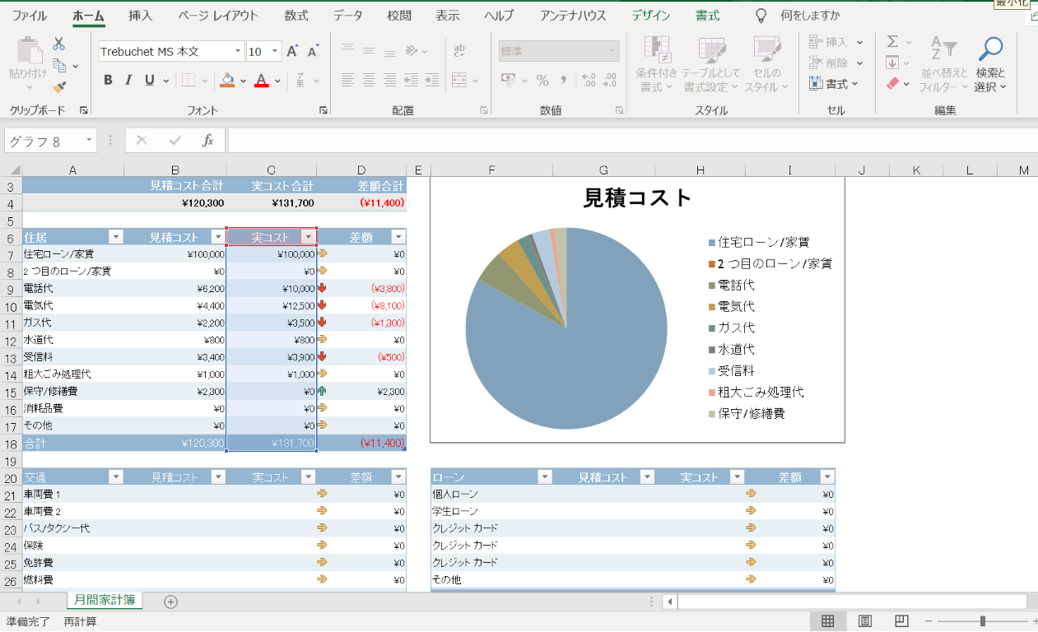Toggle bold formatting
Viewport: 1038px width, 632px height.
pos(108,80)
